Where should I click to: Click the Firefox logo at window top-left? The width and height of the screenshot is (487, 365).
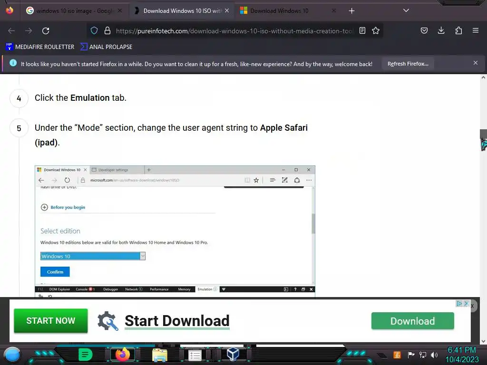[10, 10]
